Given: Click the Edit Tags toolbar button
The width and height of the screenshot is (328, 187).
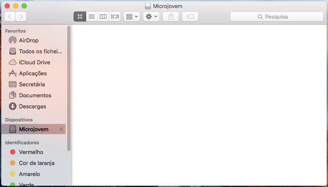Looking at the screenshot, I should click(190, 16).
